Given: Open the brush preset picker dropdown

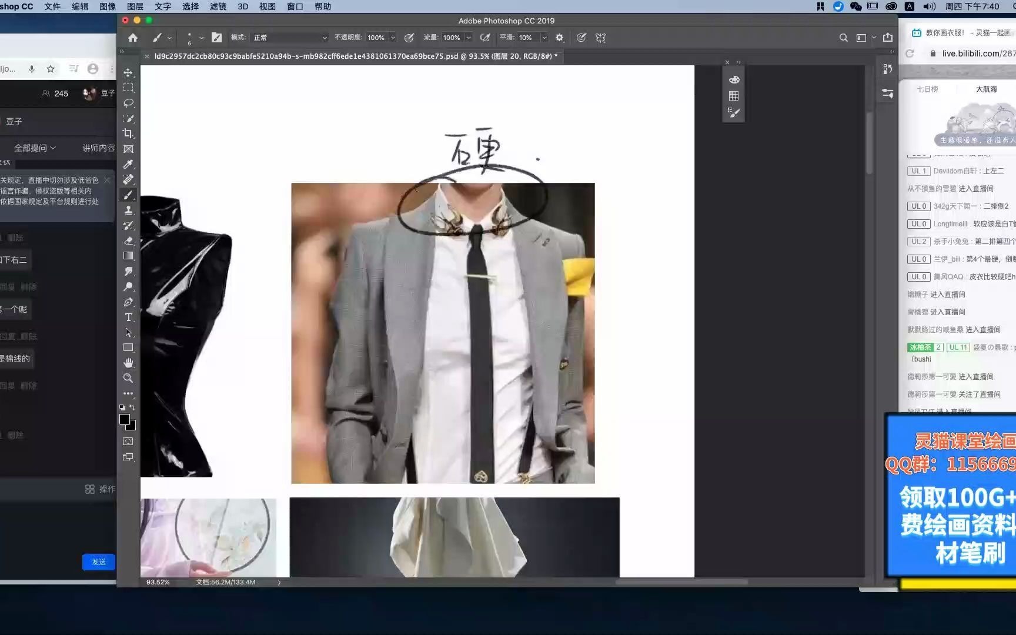Looking at the screenshot, I should click(x=201, y=38).
